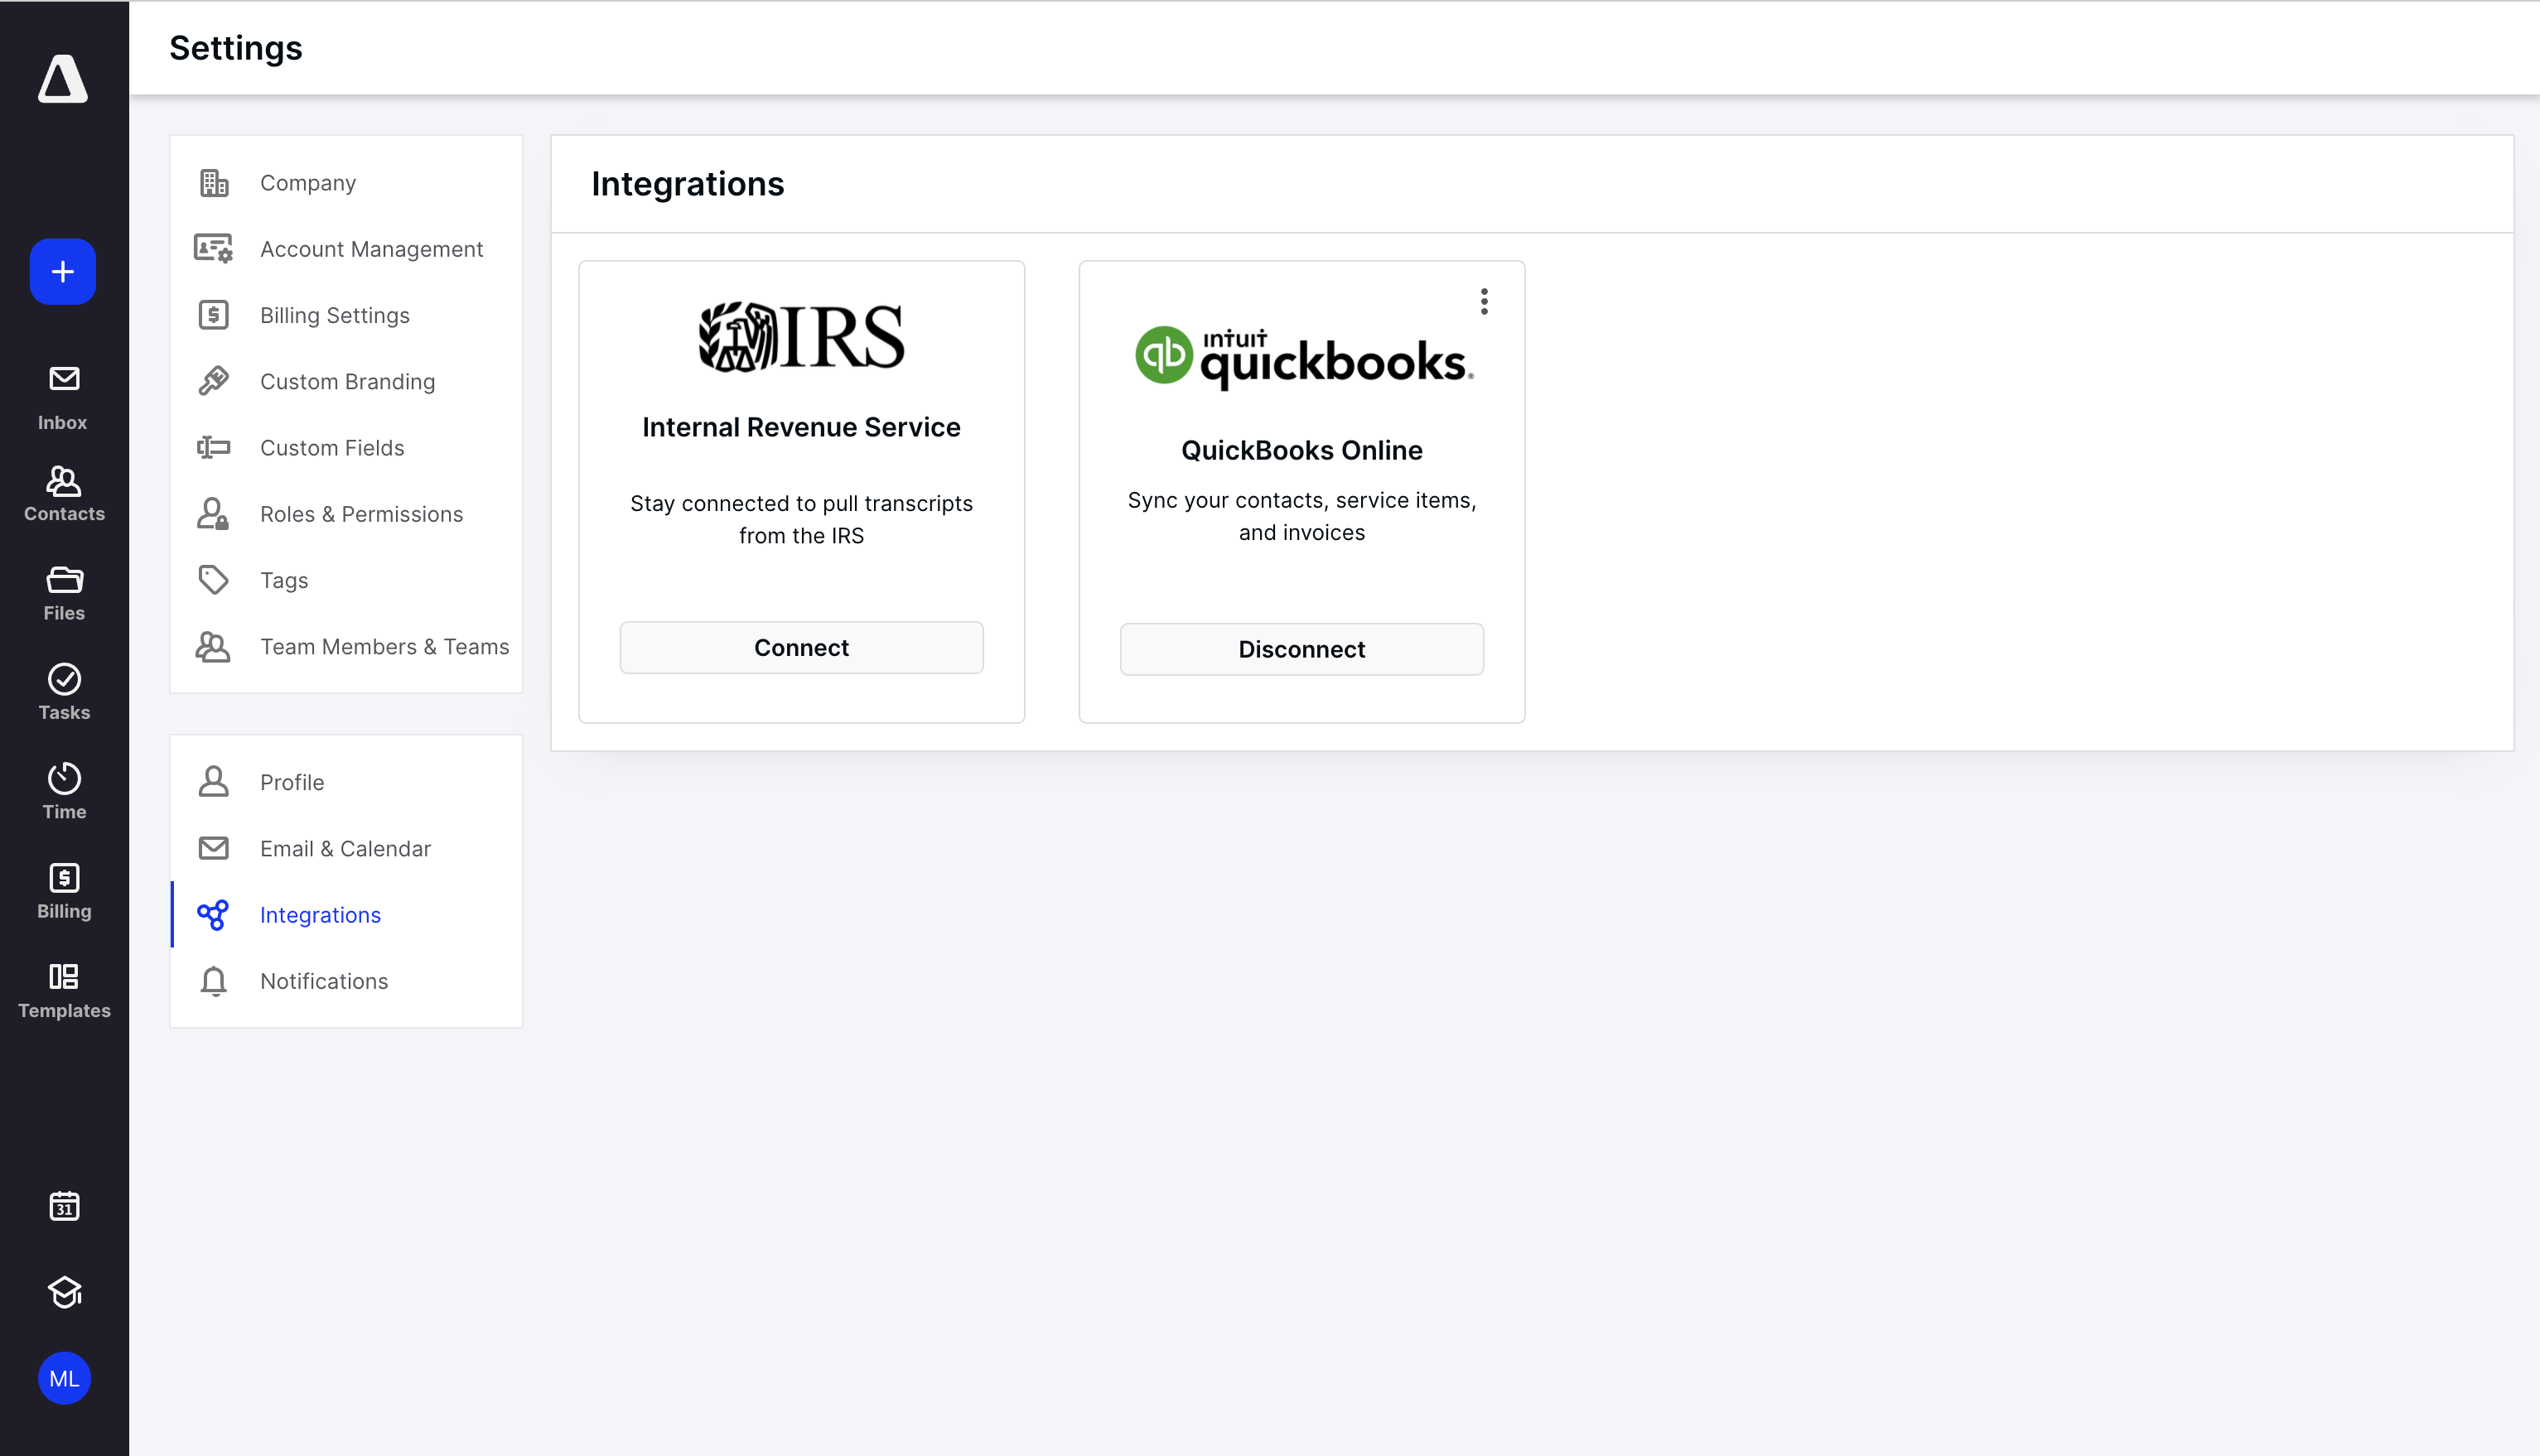Click the Tags icon
The image size is (2540, 1456).
[214, 580]
